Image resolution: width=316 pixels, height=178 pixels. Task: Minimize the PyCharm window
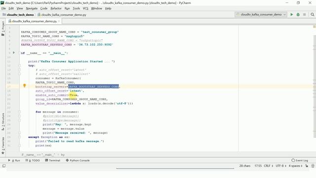[287, 2]
